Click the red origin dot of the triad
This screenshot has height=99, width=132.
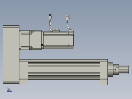8,91
